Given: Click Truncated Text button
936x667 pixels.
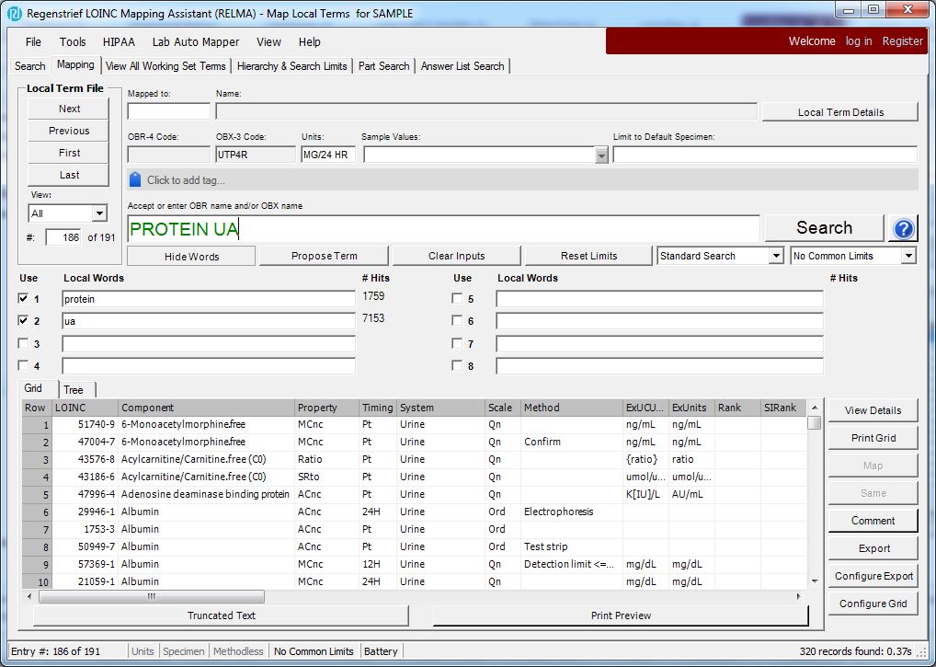Looking at the screenshot, I should coord(222,615).
